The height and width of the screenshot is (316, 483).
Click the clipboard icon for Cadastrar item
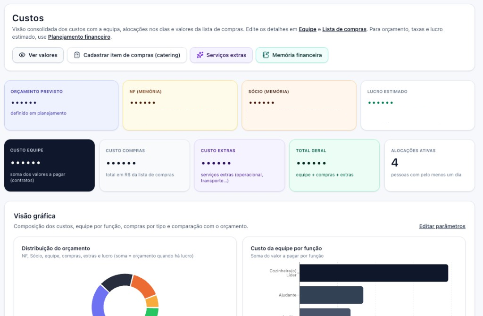[x=77, y=55]
